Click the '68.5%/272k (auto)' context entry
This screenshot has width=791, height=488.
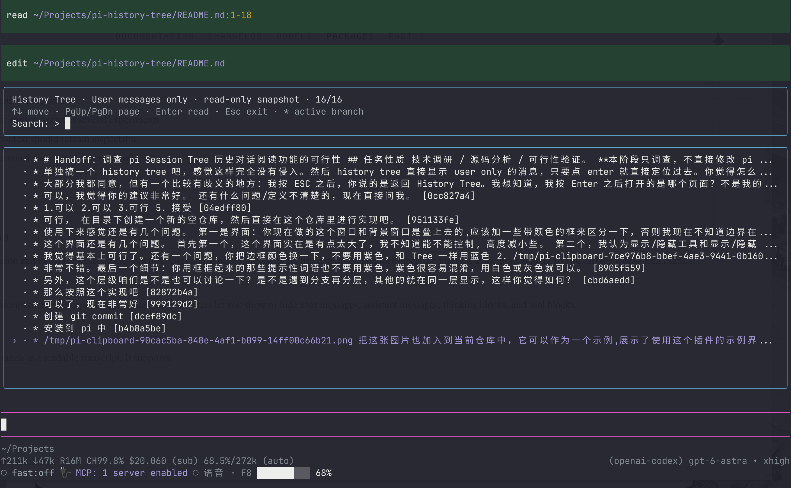[x=249, y=461]
